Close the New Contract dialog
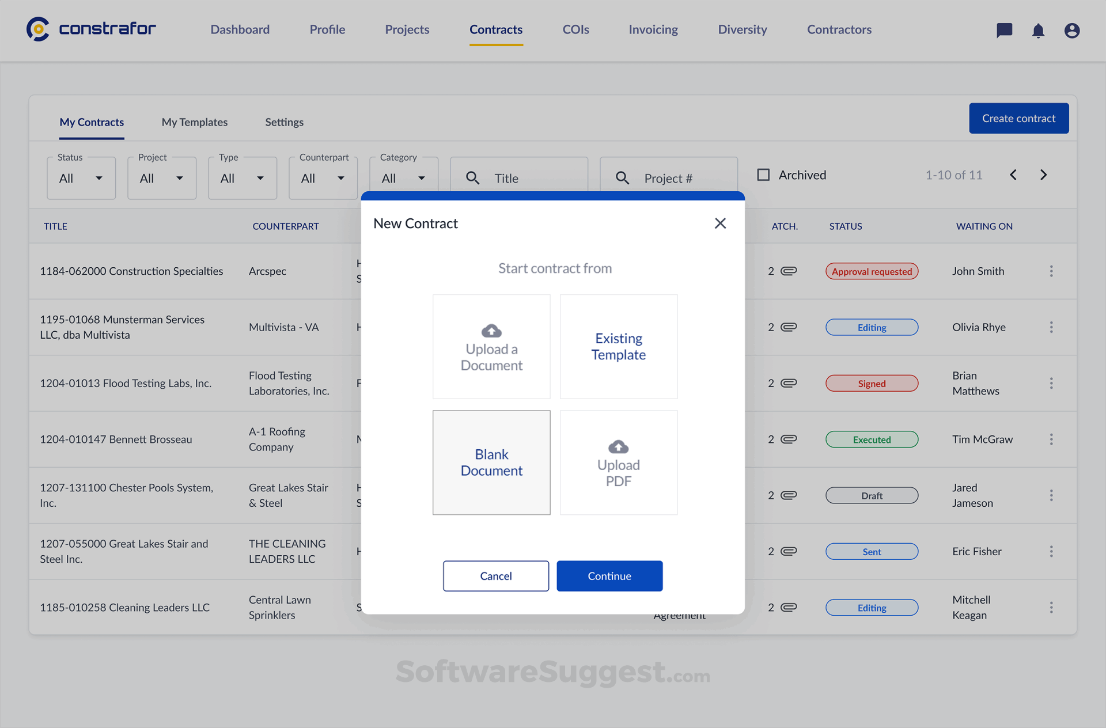Screen dimensions: 1106x728 [720, 223]
